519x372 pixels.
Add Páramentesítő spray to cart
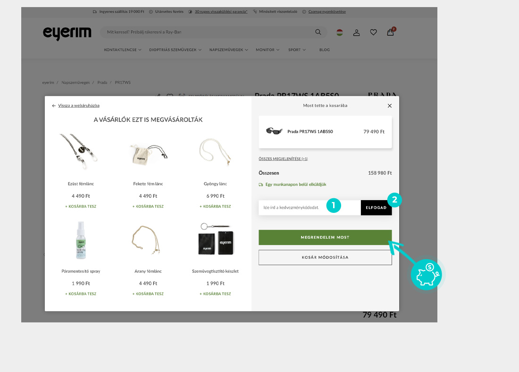point(81,294)
